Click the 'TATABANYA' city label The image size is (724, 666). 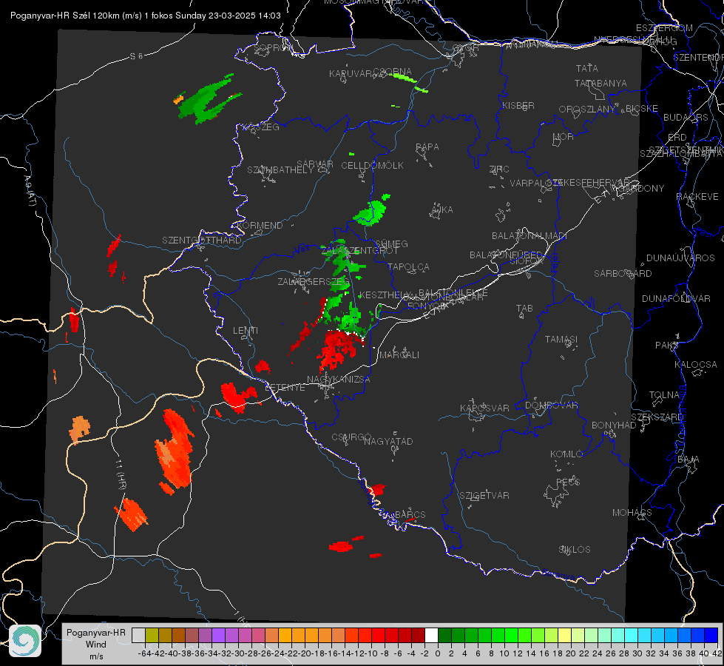[600, 83]
